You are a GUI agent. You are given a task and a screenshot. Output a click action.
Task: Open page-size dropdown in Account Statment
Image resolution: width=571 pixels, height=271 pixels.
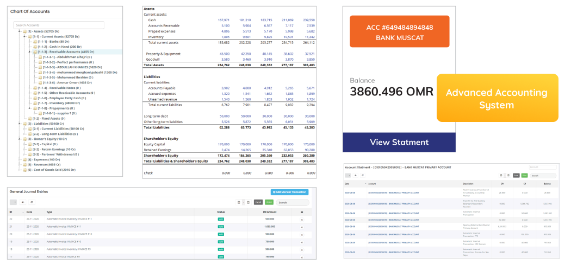[x=348, y=175]
